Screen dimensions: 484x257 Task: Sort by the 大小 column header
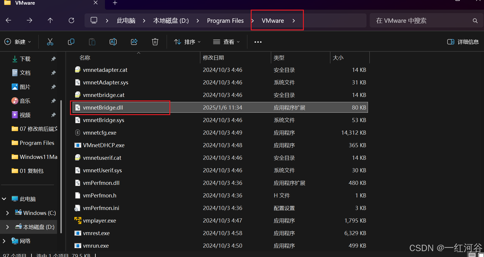point(338,58)
